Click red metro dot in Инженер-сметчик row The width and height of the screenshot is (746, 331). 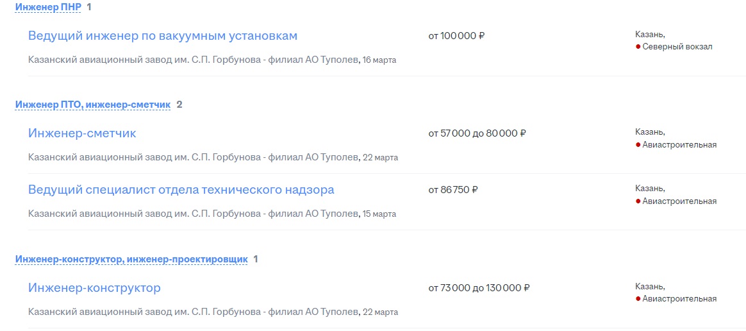(638, 145)
